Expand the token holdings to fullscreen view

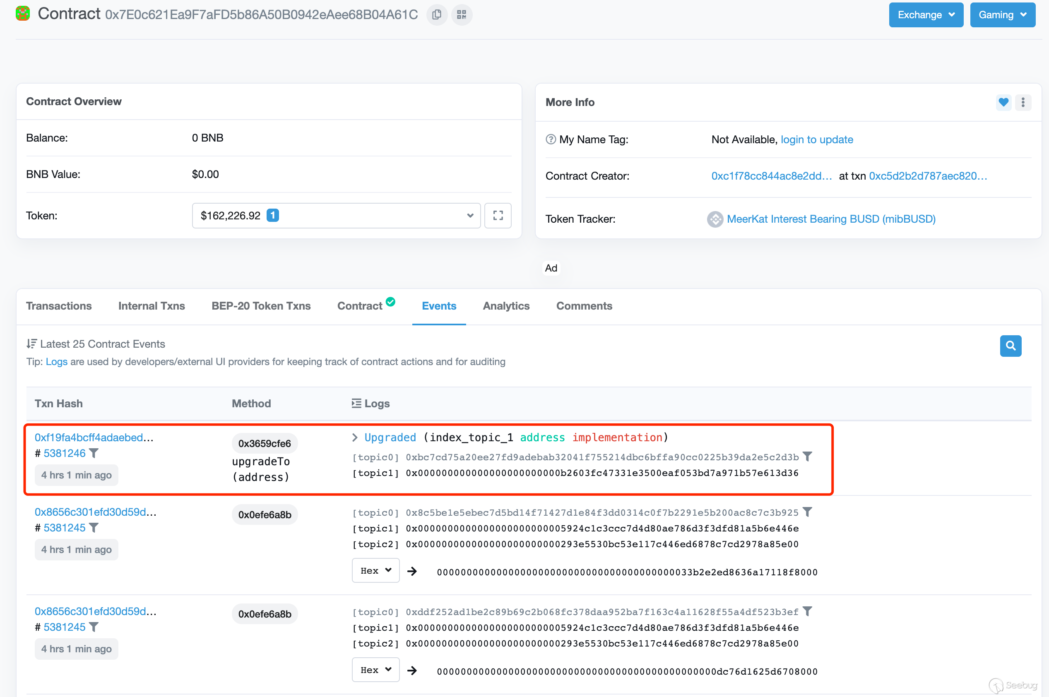click(x=498, y=216)
